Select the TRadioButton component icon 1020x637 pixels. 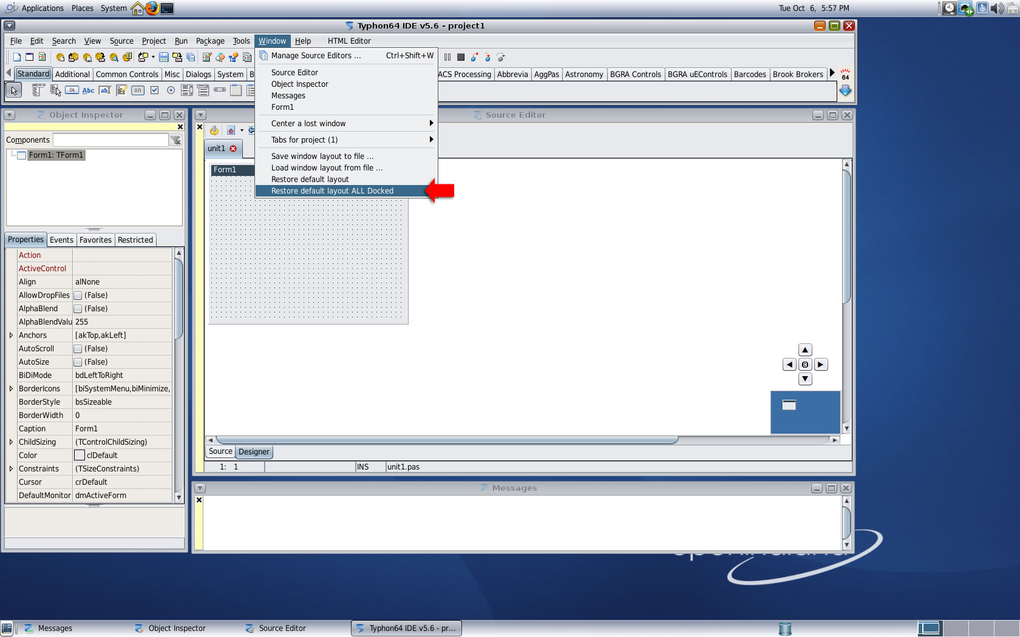[x=171, y=90]
